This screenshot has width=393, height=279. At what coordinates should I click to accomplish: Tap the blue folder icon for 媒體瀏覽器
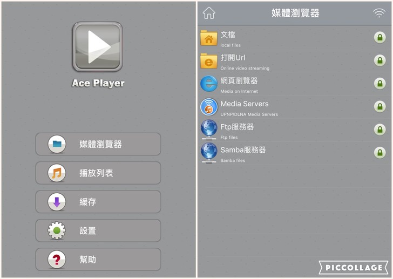point(57,144)
